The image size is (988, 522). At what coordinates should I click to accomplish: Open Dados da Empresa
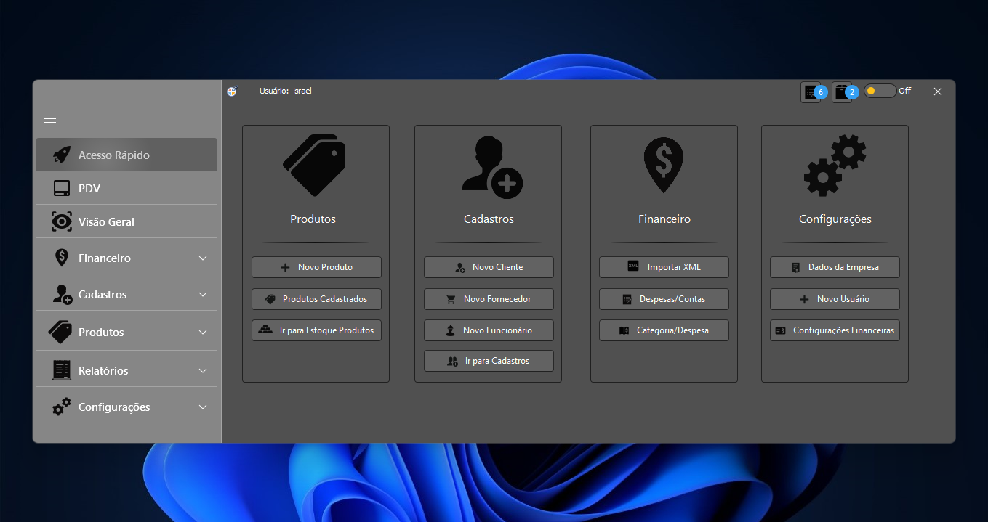pos(835,267)
